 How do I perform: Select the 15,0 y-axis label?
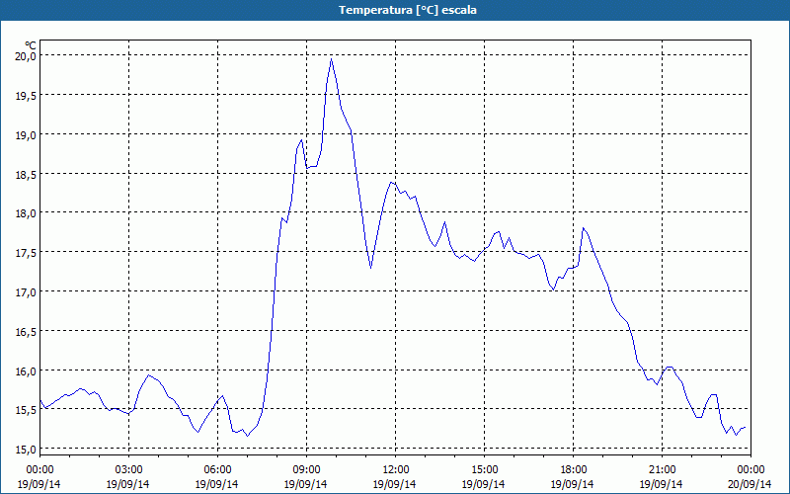coord(26,450)
